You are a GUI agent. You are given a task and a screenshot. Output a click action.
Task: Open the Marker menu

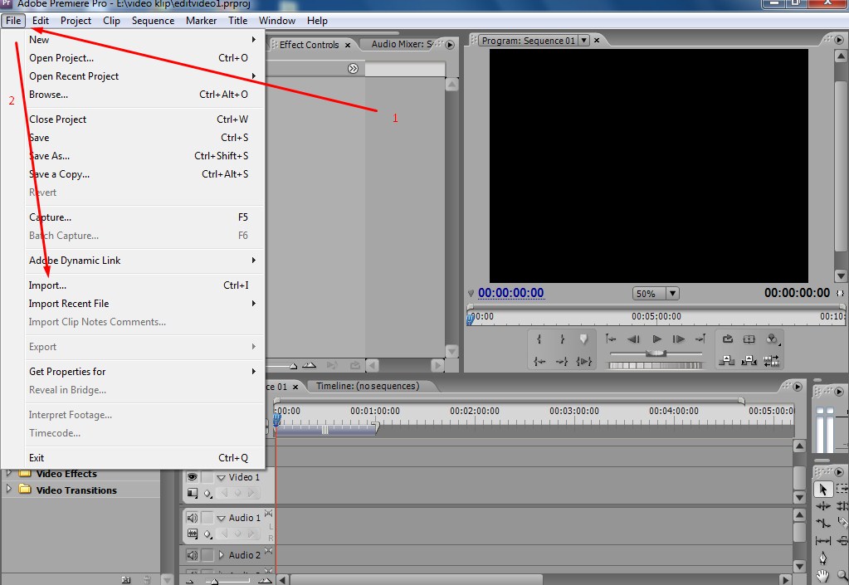201,21
